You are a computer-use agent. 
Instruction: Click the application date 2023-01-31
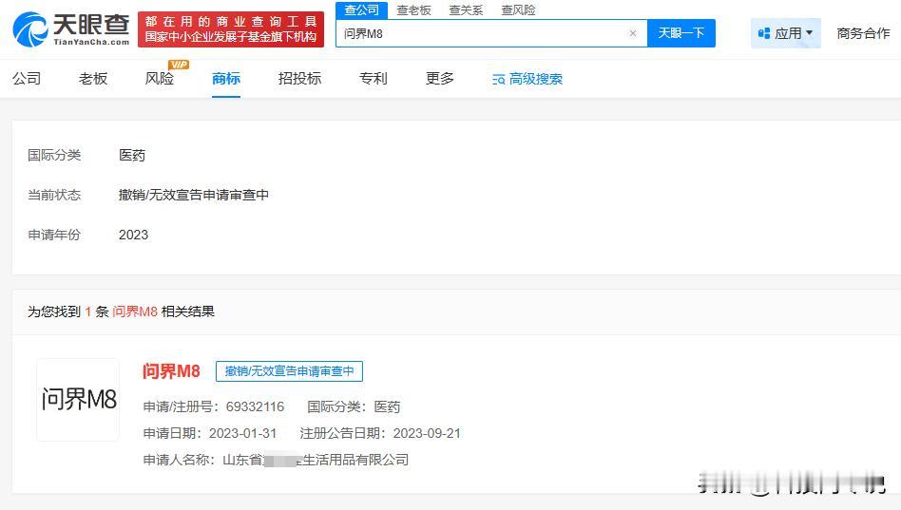pyautogui.click(x=243, y=433)
